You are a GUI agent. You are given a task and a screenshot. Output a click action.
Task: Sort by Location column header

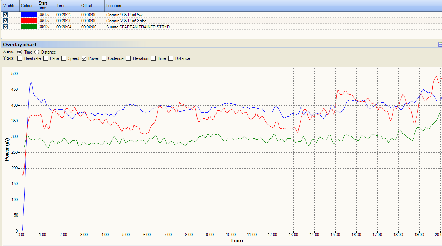coord(143,6)
